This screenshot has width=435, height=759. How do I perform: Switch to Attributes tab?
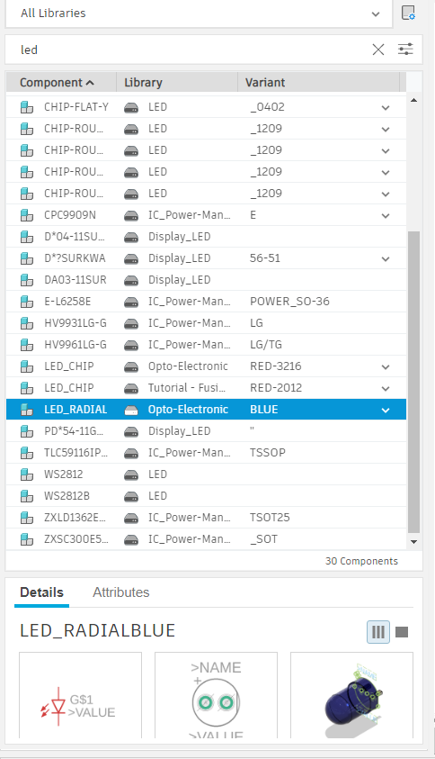tap(120, 592)
